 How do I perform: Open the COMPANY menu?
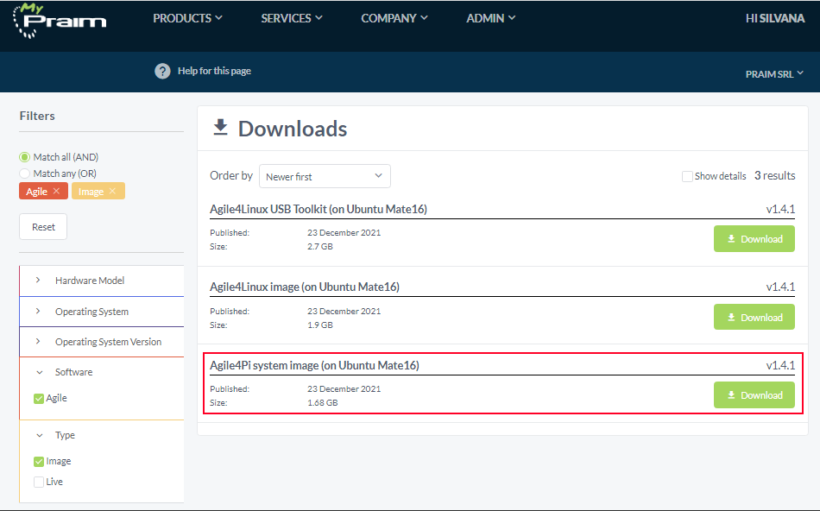[394, 18]
